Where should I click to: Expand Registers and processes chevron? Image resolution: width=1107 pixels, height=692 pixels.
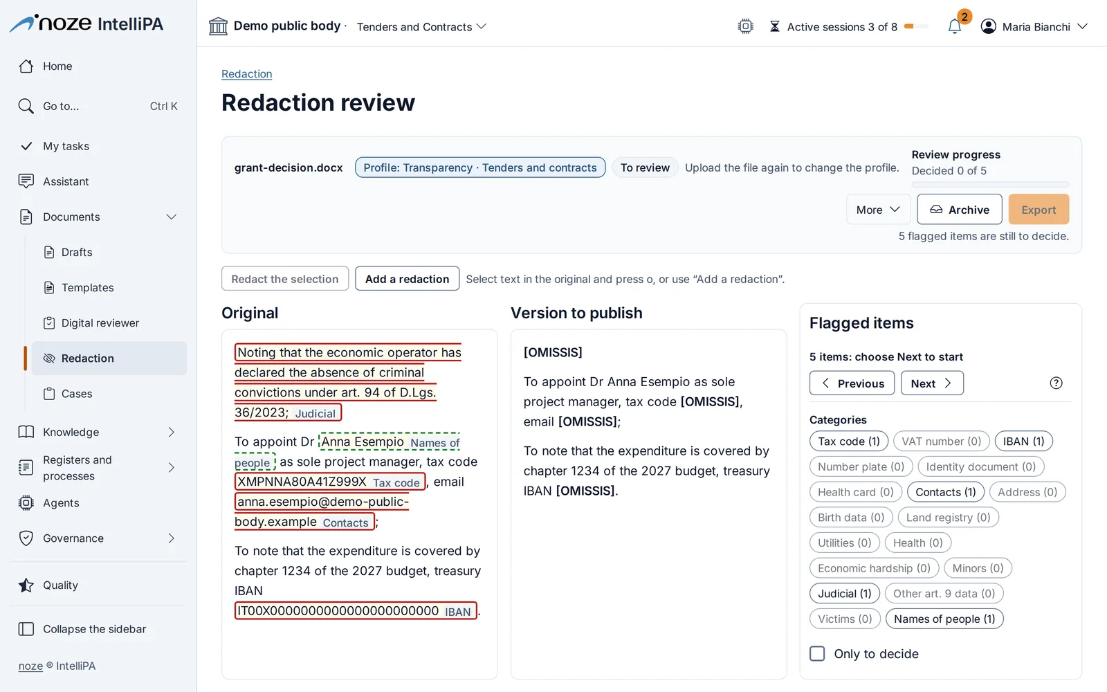(172, 468)
